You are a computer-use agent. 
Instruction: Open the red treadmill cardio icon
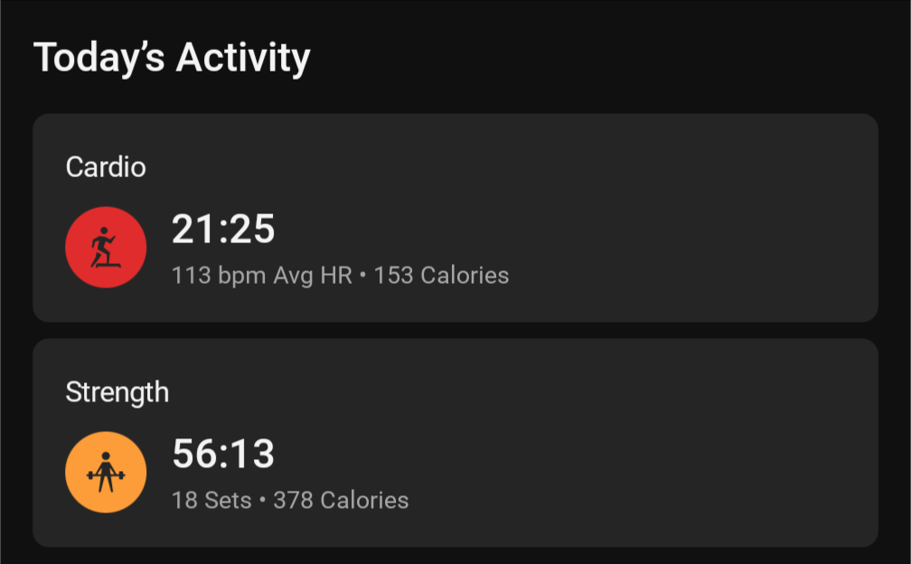click(106, 248)
